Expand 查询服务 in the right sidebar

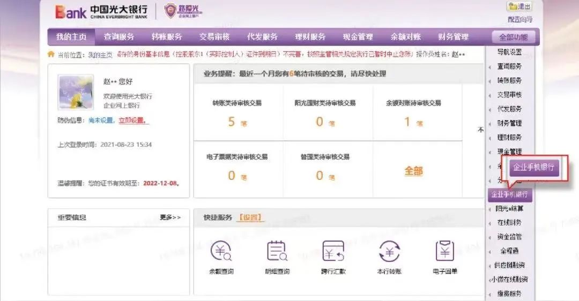(x=510, y=66)
